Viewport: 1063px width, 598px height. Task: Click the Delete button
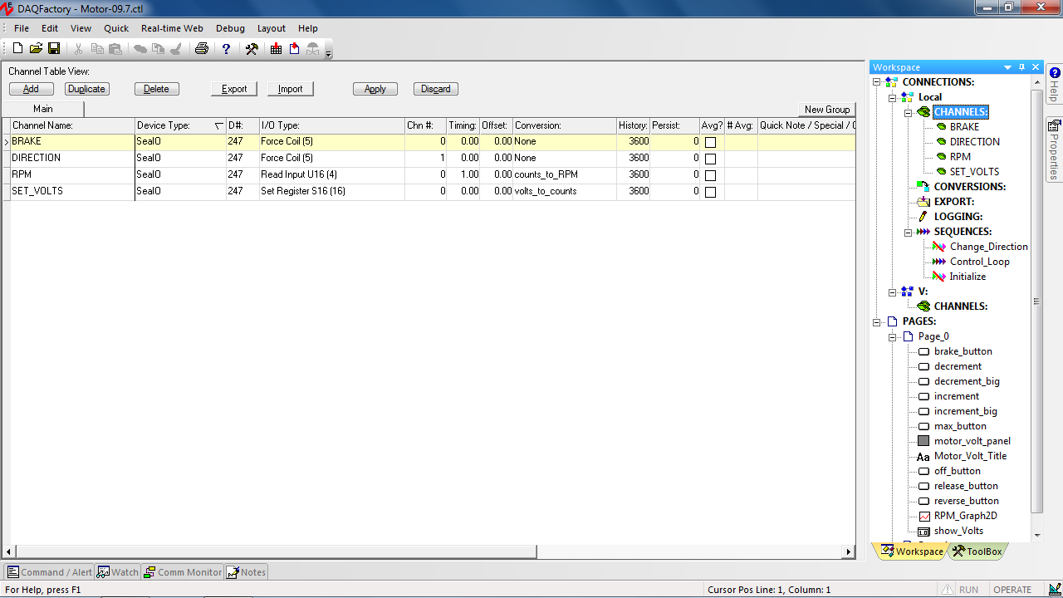156,89
